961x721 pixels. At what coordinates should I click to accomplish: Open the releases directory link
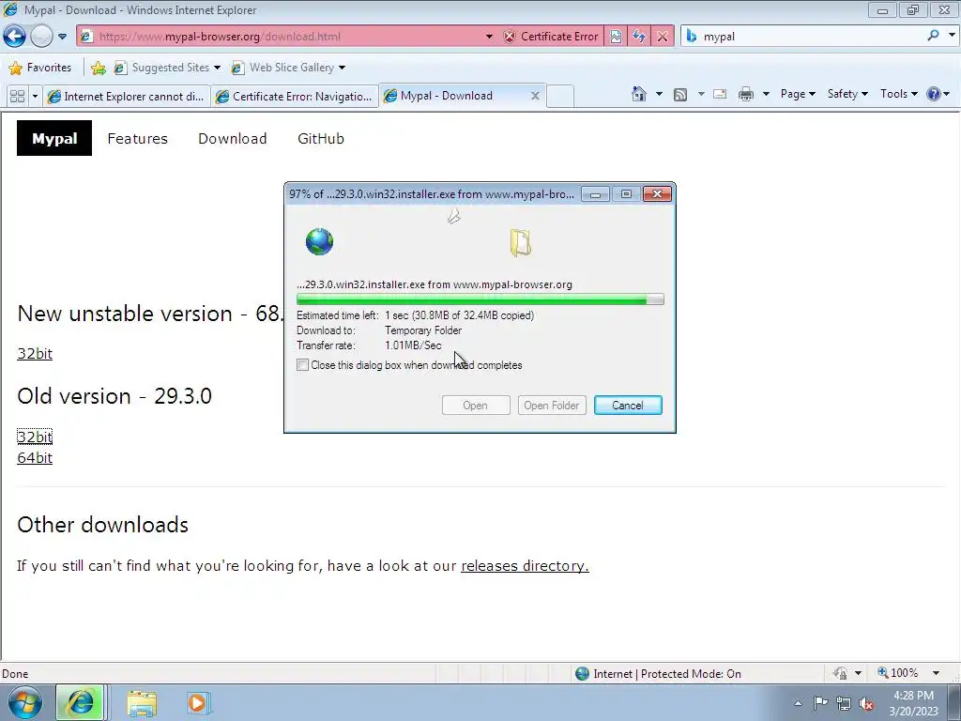coord(525,565)
